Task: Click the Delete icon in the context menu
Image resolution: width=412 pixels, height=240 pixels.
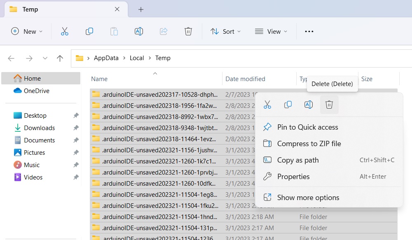Action: click(329, 104)
